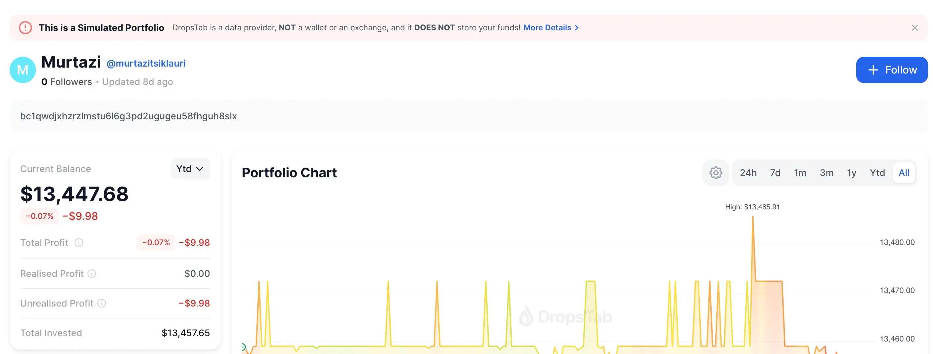
Task: Click the red alert icon in the banner
Action: point(25,27)
